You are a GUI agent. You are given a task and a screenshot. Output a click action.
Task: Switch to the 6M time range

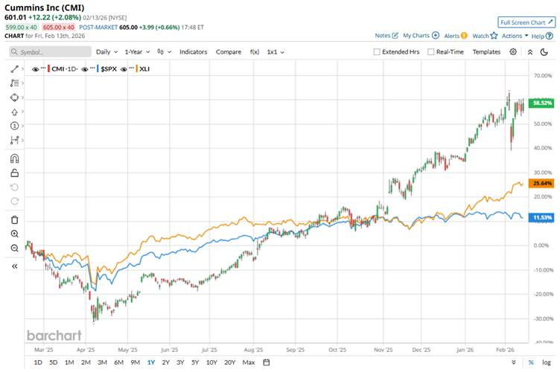click(x=118, y=362)
